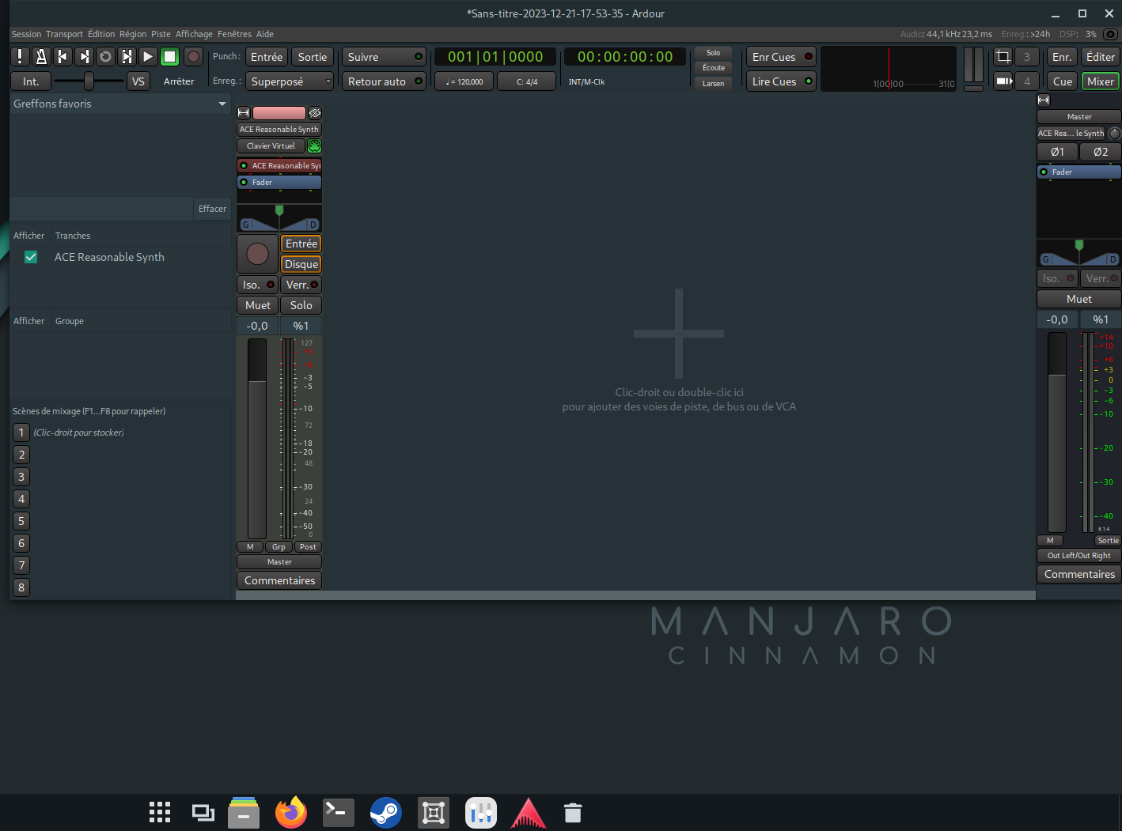Open the Clavier Virtuel input selector
The image size is (1122, 831).
[x=271, y=146]
